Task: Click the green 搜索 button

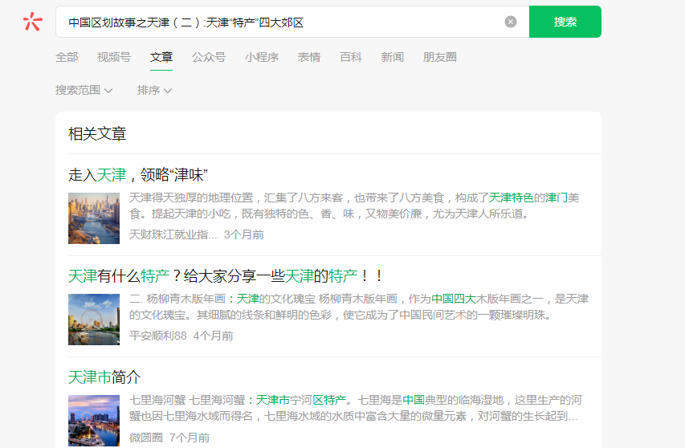Action: (565, 22)
